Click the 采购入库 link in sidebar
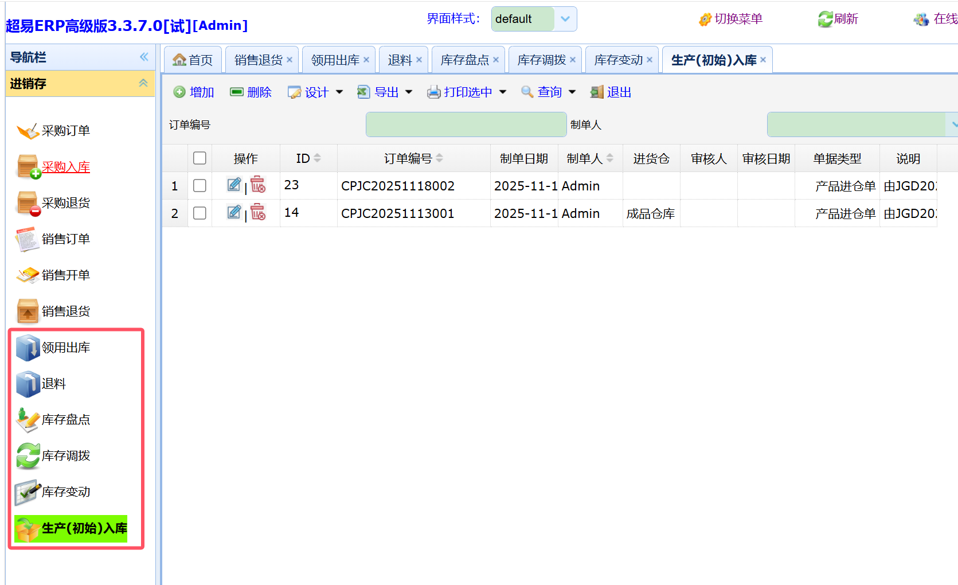The image size is (958, 585). [65, 167]
